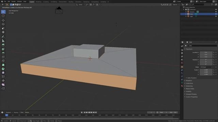
Task: Expand the Light item in outliner
Action: (x=186, y=16)
